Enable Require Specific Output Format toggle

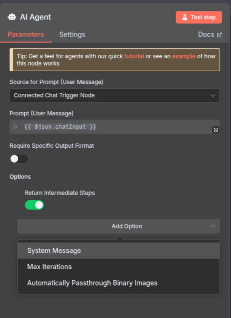point(19,158)
